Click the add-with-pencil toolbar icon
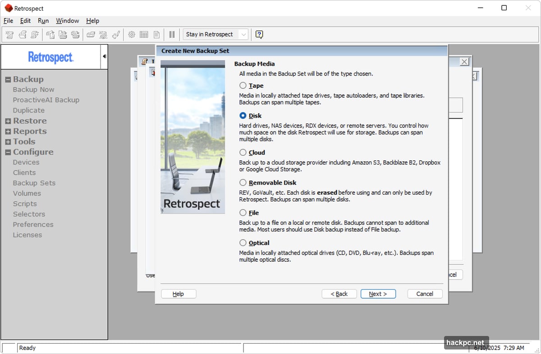Screen dimensions: 541x354 coord(116,34)
